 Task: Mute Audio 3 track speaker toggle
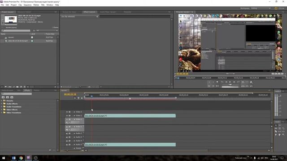pyautogui.click(x=67, y=137)
